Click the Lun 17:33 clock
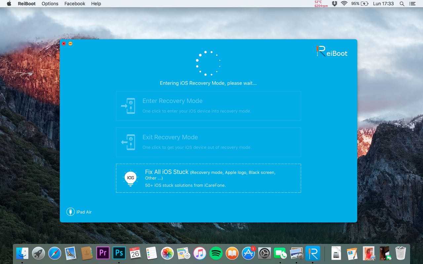 [x=383, y=4]
